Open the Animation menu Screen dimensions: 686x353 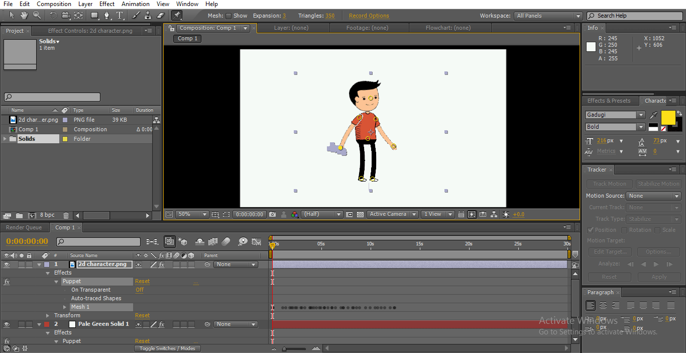(135, 4)
